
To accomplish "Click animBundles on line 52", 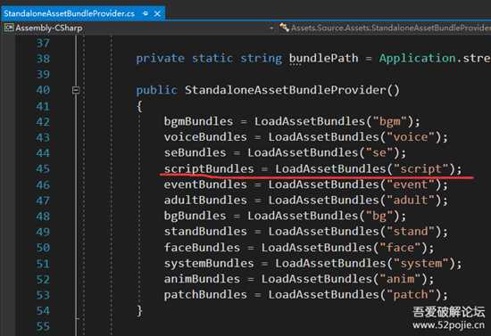I will click(x=202, y=279).
